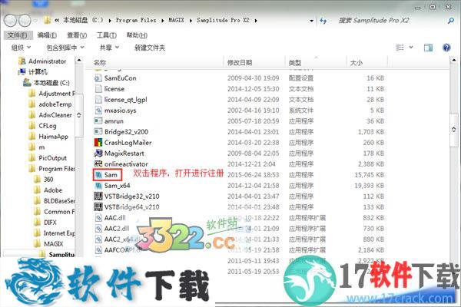Image resolution: width=461 pixels, height=307 pixels.
Task: Click the 新建文件夹 button
Action: coord(150,48)
